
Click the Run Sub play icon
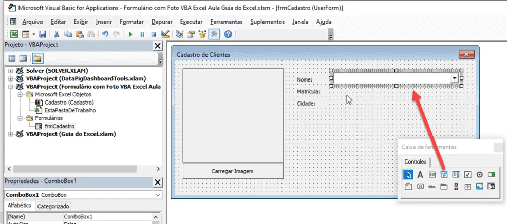click(x=130, y=34)
